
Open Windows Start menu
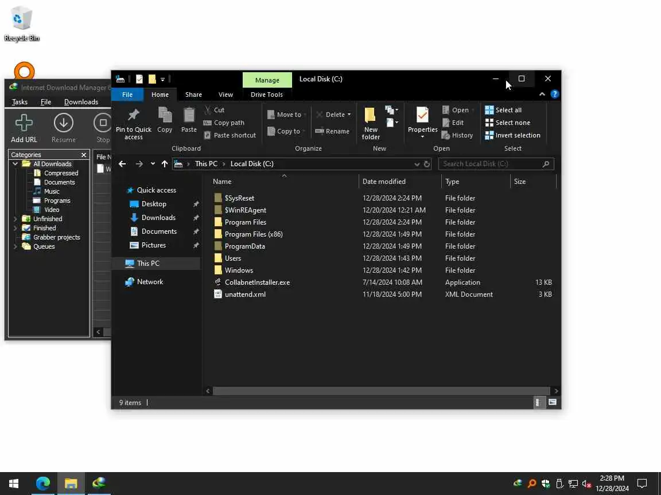14,483
